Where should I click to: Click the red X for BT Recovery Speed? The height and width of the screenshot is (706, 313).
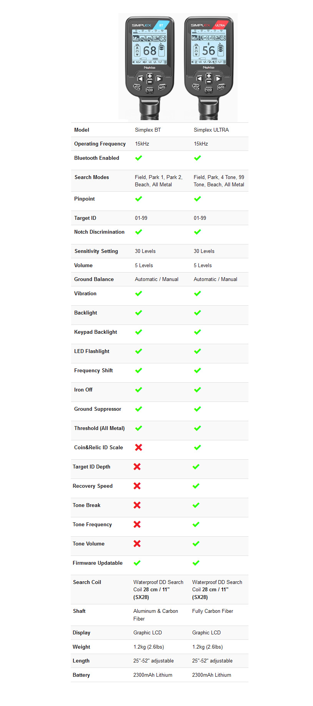137,486
